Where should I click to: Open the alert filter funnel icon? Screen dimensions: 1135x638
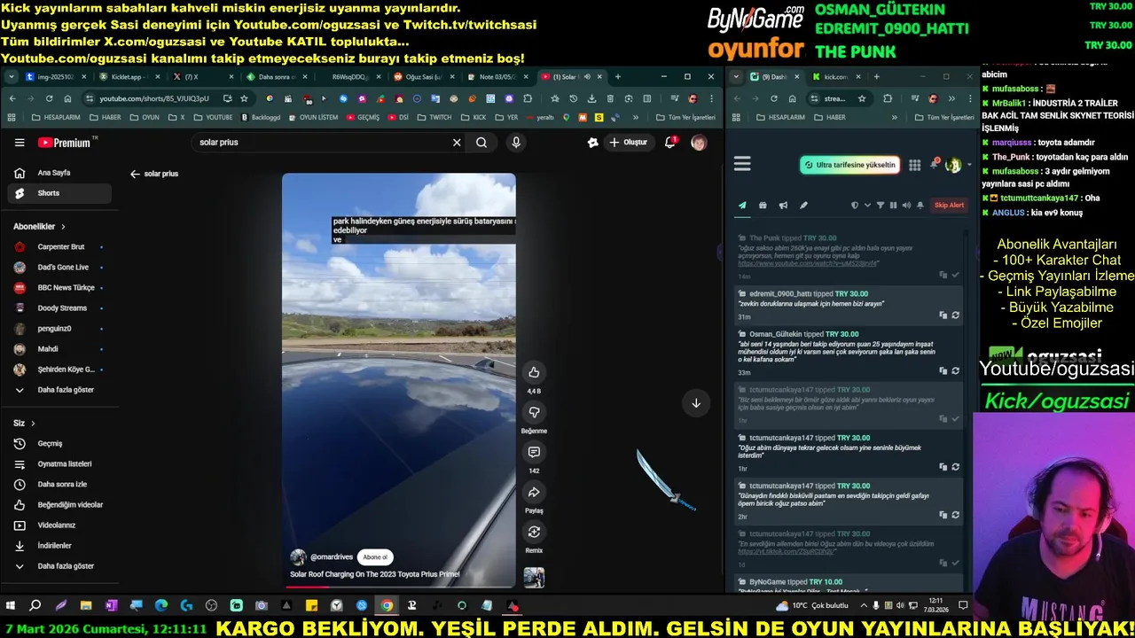[880, 206]
